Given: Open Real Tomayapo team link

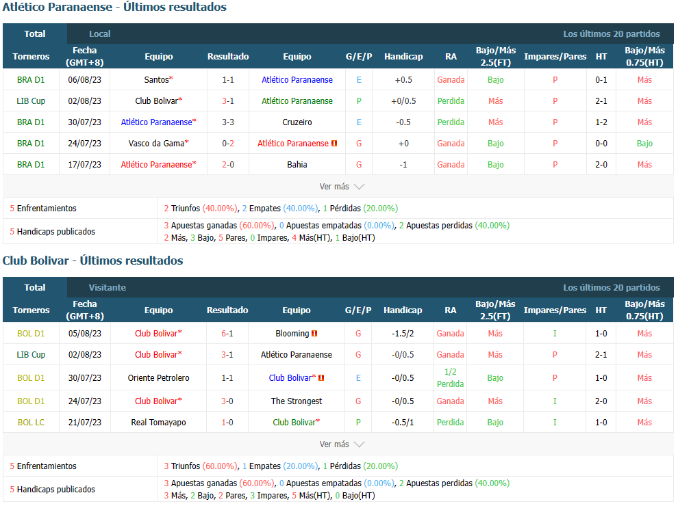Looking at the screenshot, I should (x=158, y=423).
